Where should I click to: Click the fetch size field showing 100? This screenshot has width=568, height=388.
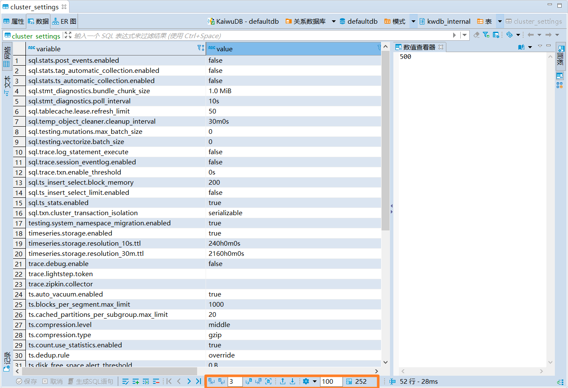(331, 381)
